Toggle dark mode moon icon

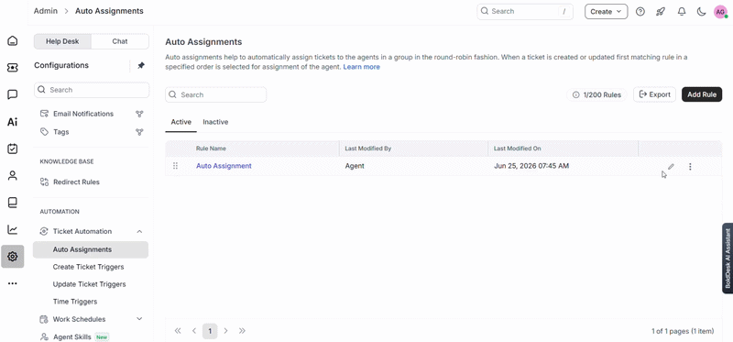[701, 12]
